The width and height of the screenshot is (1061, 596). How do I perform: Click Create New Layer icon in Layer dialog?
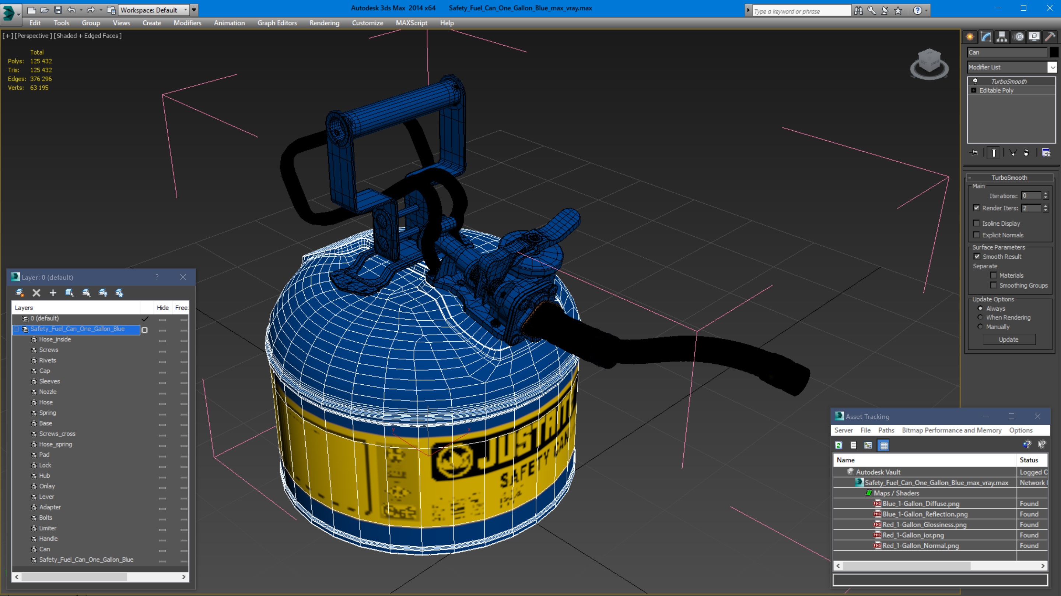pos(20,293)
